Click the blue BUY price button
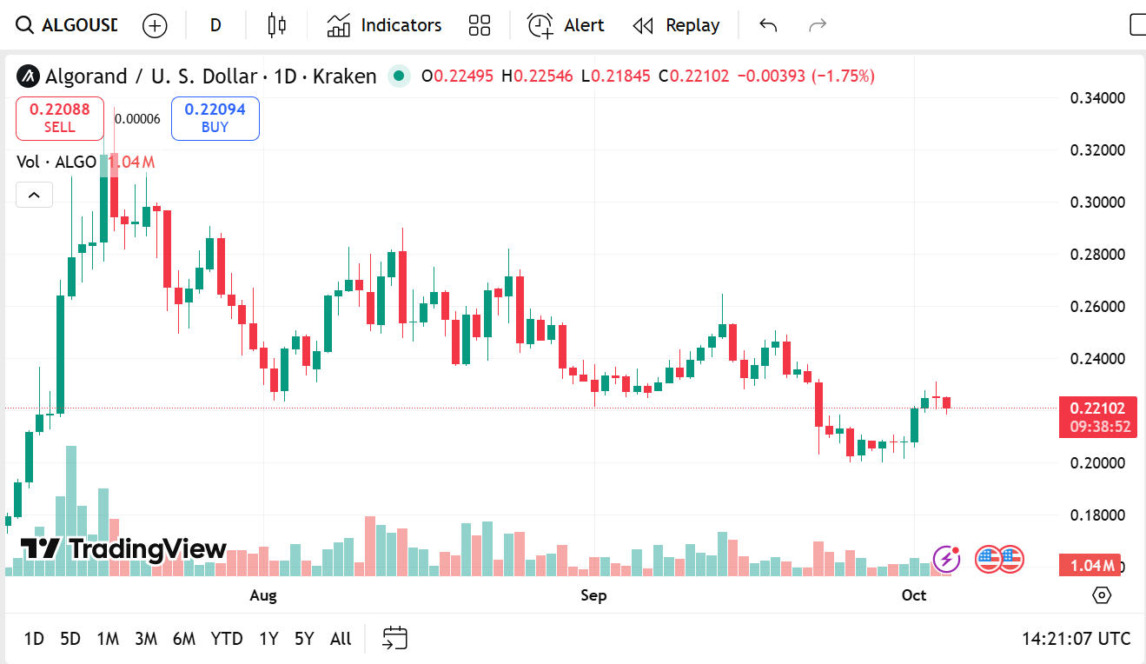The image size is (1146, 664). (x=215, y=118)
